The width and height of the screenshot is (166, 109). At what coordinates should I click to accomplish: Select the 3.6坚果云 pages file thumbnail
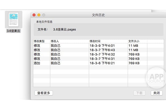click(x=14, y=19)
